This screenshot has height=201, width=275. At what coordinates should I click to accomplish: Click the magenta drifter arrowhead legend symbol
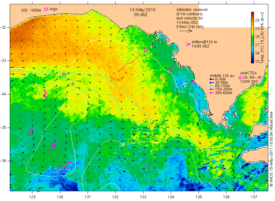[188, 44]
